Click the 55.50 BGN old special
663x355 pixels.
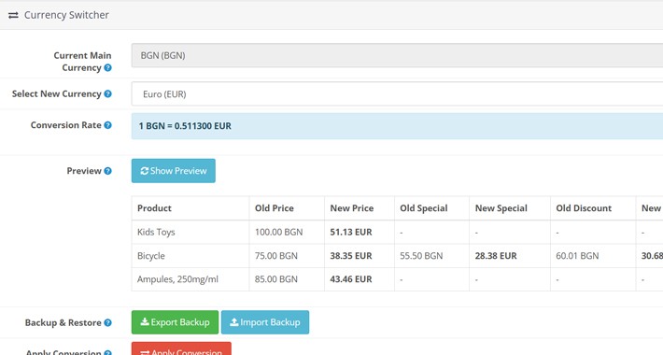(421, 256)
